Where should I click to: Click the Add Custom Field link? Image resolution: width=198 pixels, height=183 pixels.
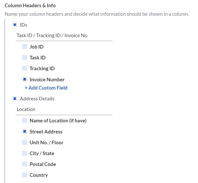click(46, 88)
